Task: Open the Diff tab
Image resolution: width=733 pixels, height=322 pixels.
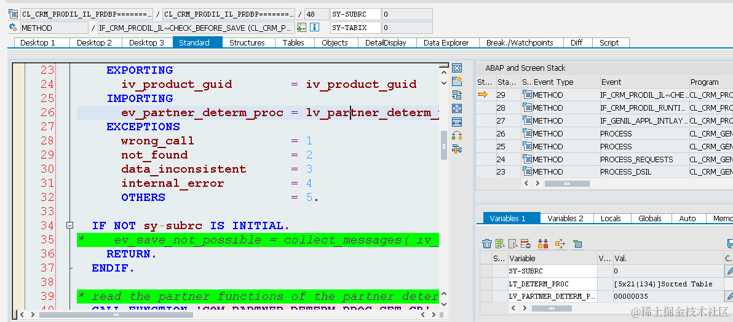Action: [576, 42]
